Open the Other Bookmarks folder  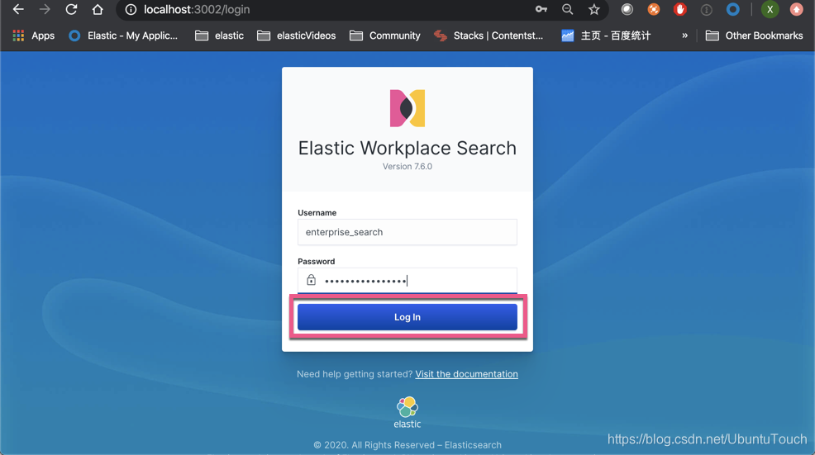[754, 36]
